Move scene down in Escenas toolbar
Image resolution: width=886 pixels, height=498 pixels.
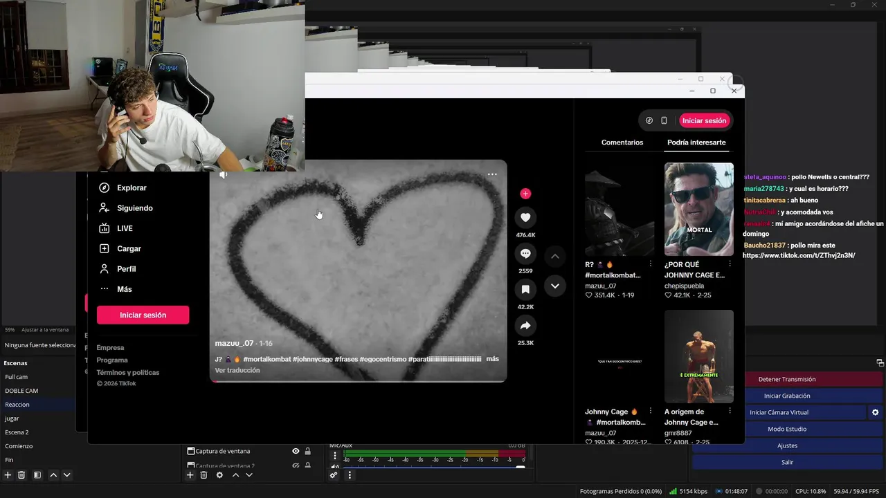click(x=67, y=475)
